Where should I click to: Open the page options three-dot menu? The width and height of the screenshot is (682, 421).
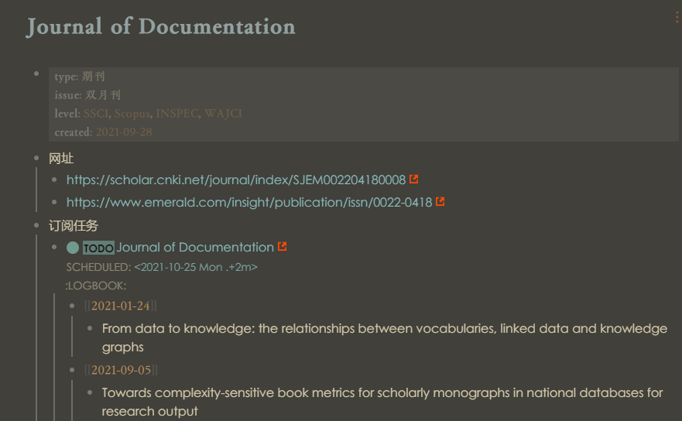677,18
